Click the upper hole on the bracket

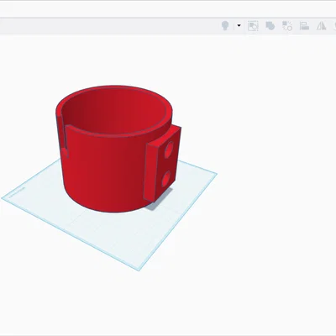169,150
